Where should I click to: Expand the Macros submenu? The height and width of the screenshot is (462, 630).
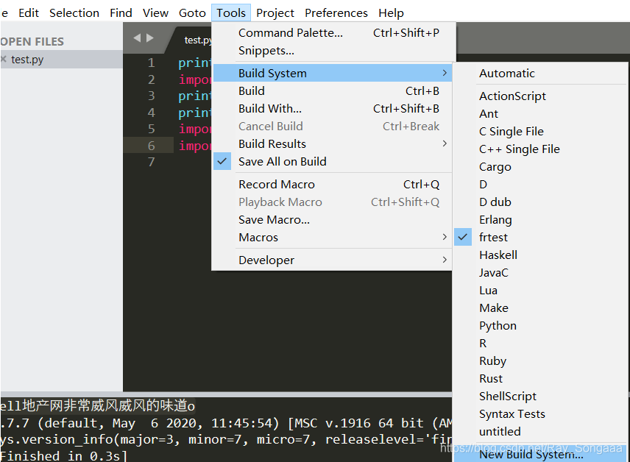pos(332,238)
